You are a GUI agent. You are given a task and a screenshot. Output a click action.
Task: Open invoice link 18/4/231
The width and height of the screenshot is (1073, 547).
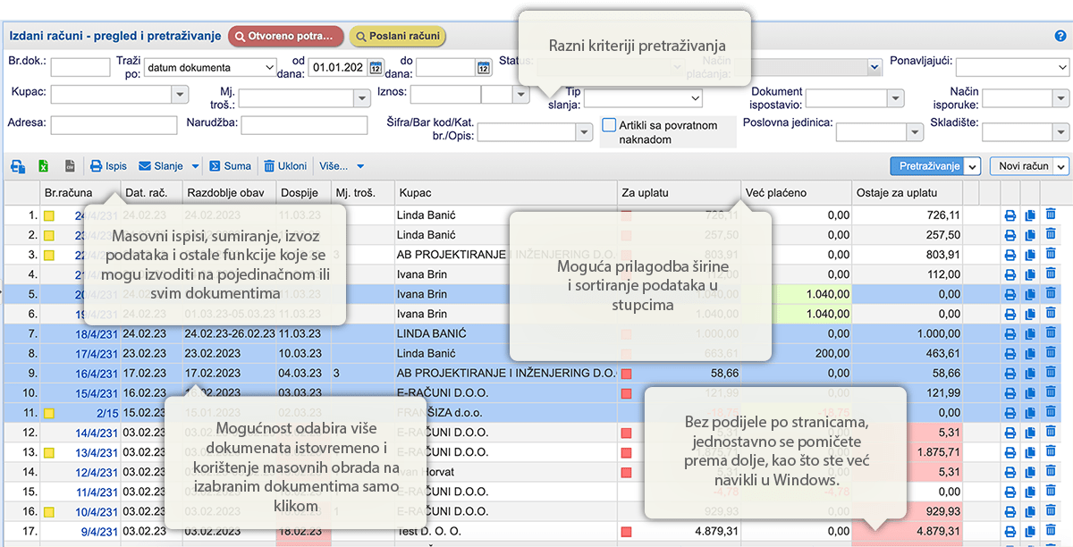tap(95, 333)
